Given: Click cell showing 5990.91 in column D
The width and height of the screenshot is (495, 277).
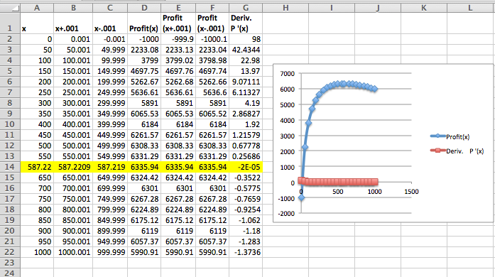Looking at the screenshot, I should pos(144,252).
